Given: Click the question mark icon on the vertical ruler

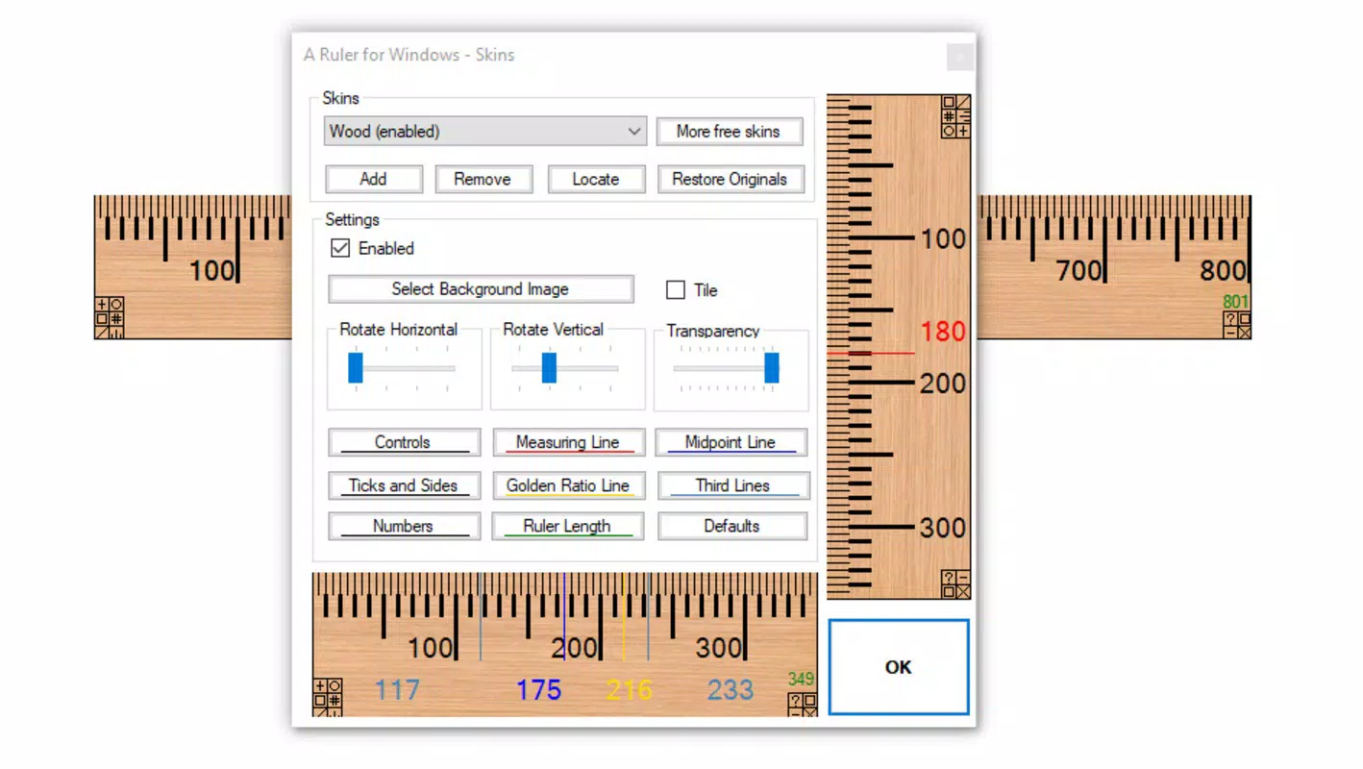Looking at the screenshot, I should (949, 577).
